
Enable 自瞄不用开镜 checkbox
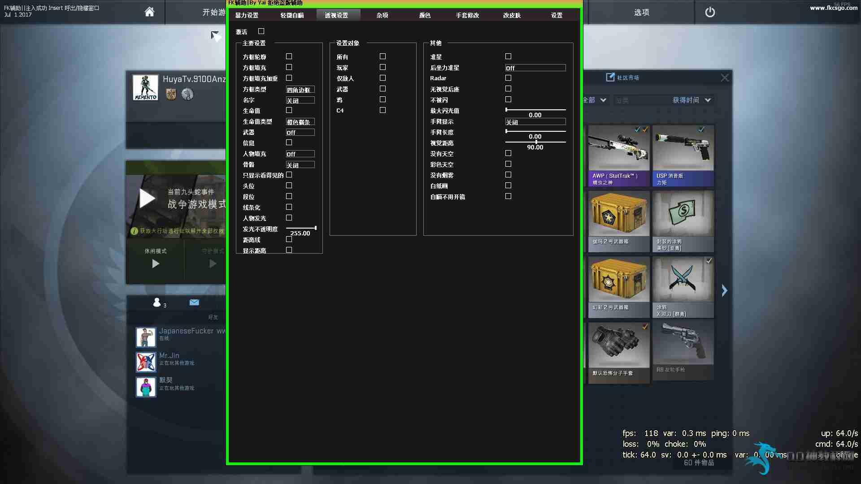[x=508, y=196]
